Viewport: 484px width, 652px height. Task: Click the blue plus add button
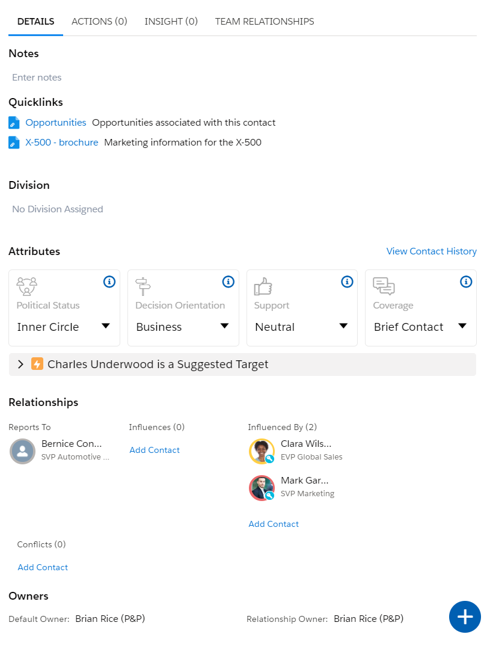465,617
